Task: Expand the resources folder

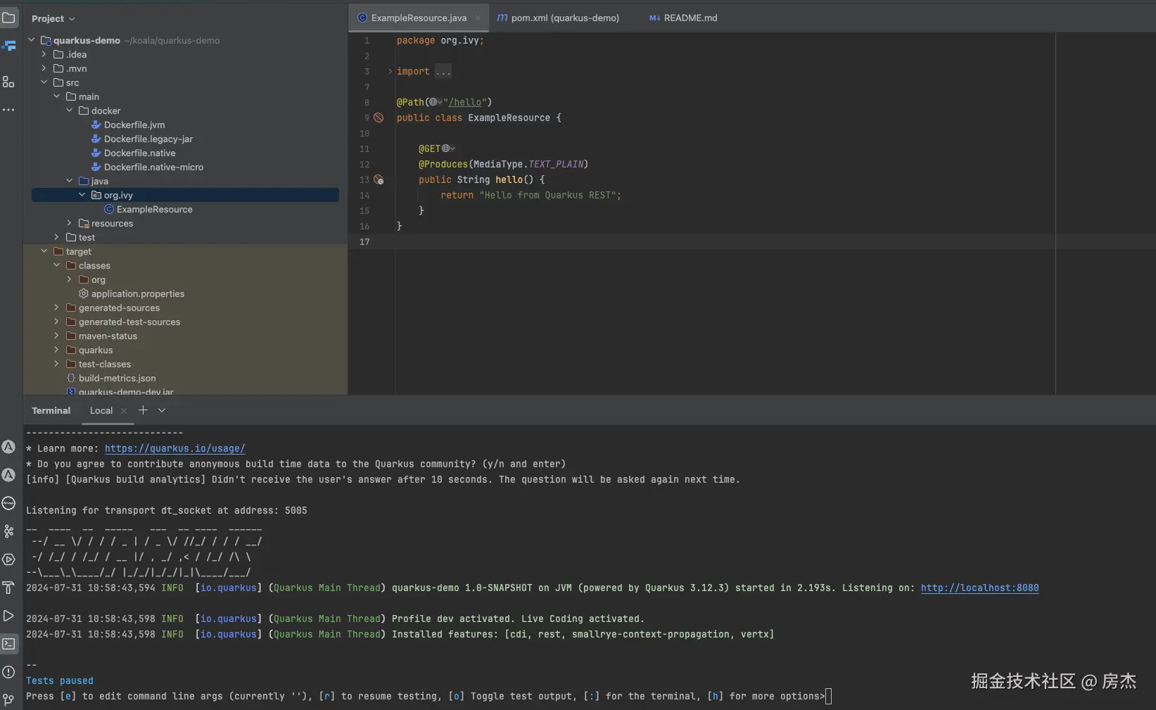Action: click(x=70, y=223)
